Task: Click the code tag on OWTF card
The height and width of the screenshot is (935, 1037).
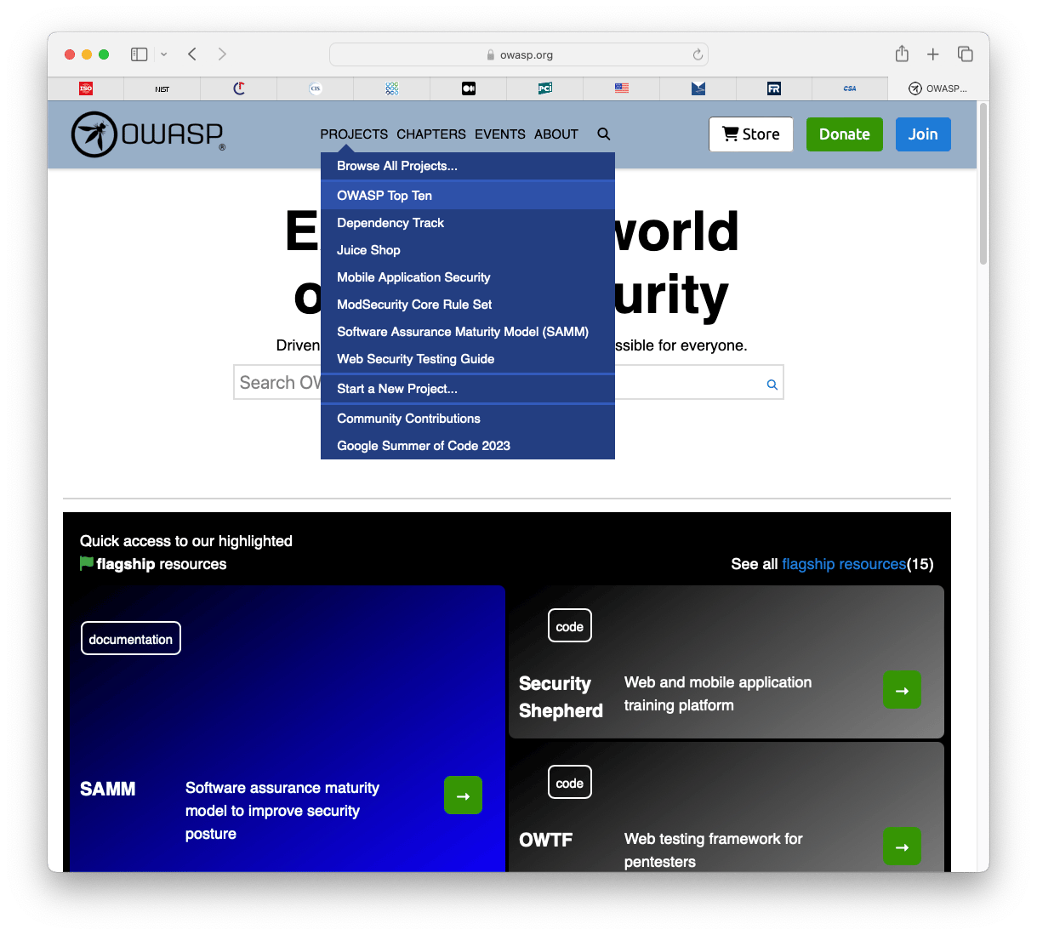Action: [570, 783]
